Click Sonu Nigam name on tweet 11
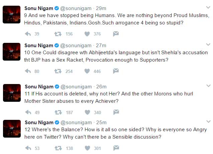This screenshot has height=154, width=213. (x=39, y=87)
